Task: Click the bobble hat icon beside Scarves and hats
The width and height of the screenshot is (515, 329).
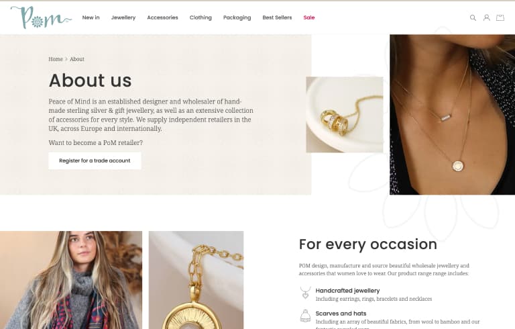Action: pyautogui.click(x=306, y=316)
